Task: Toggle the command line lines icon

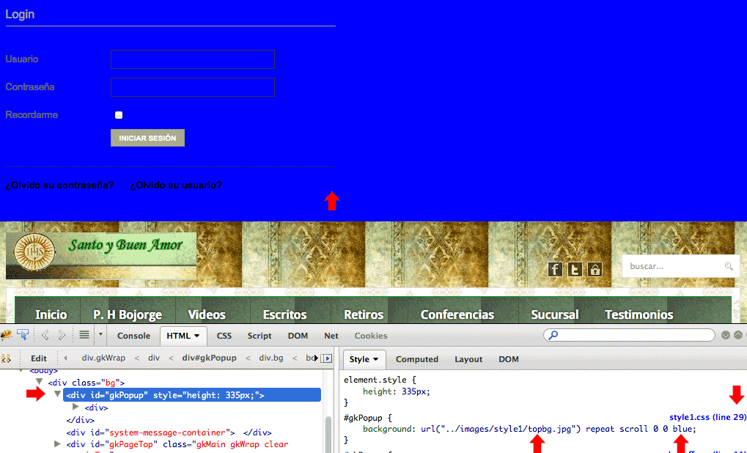Action: 84,335
